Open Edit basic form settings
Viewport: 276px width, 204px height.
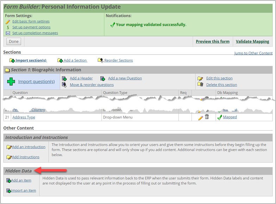point(31,21)
